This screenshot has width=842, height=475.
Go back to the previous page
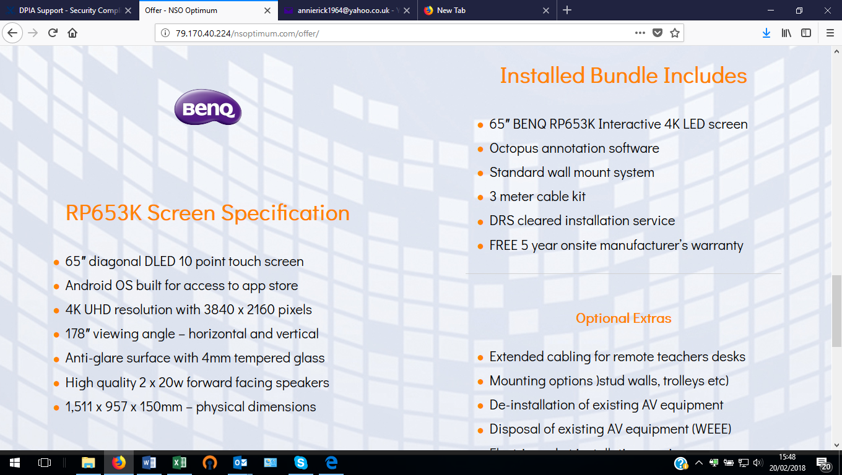[x=12, y=33]
